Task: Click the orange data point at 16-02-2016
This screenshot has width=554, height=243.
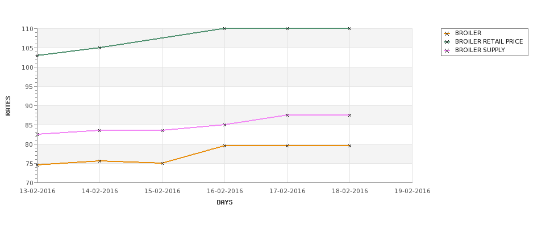Action: click(224, 146)
